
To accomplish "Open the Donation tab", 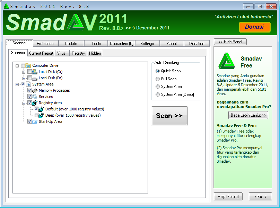I will click(197, 44).
